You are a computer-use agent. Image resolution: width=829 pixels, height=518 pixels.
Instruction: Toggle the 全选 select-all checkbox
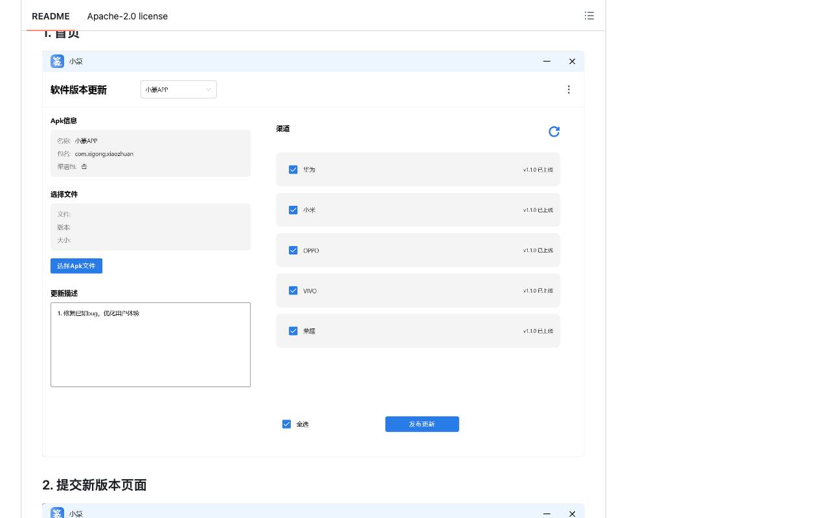pos(286,424)
